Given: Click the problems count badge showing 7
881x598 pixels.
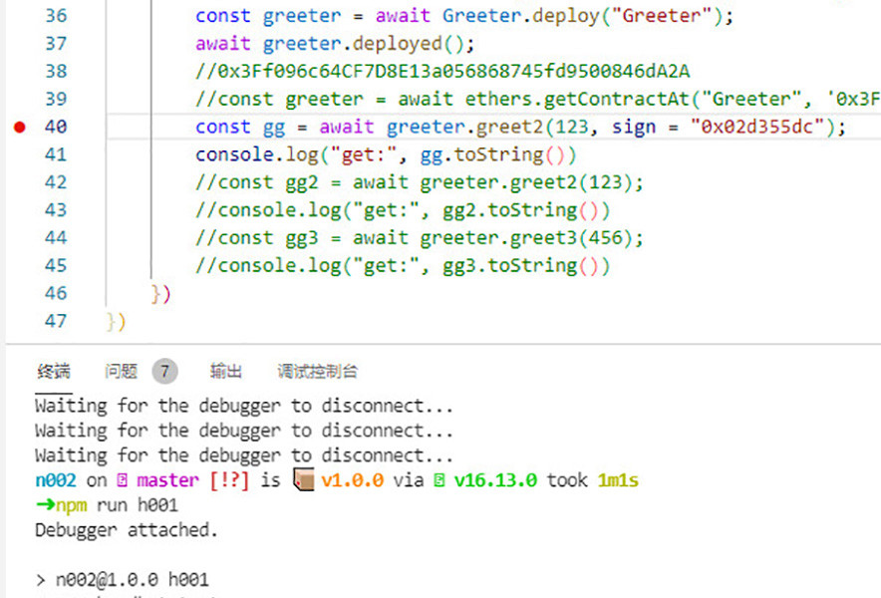Looking at the screenshot, I should point(164,372).
